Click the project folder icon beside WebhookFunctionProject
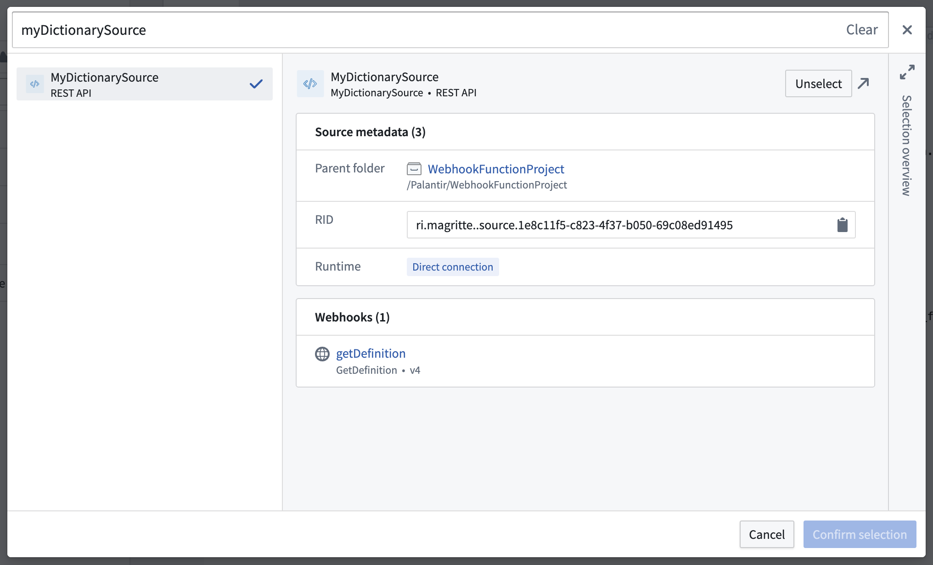This screenshot has width=933, height=565. coord(414,169)
